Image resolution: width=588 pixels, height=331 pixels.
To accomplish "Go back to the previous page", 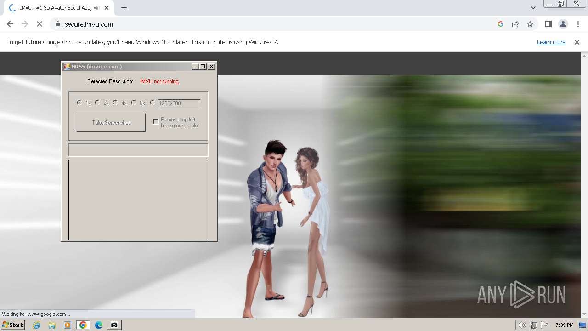I will click(x=10, y=24).
